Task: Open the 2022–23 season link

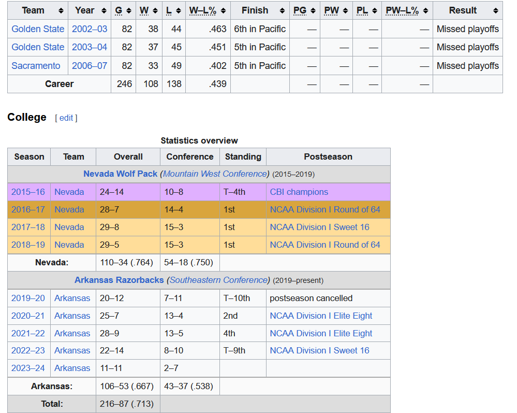Action: (x=28, y=350)
